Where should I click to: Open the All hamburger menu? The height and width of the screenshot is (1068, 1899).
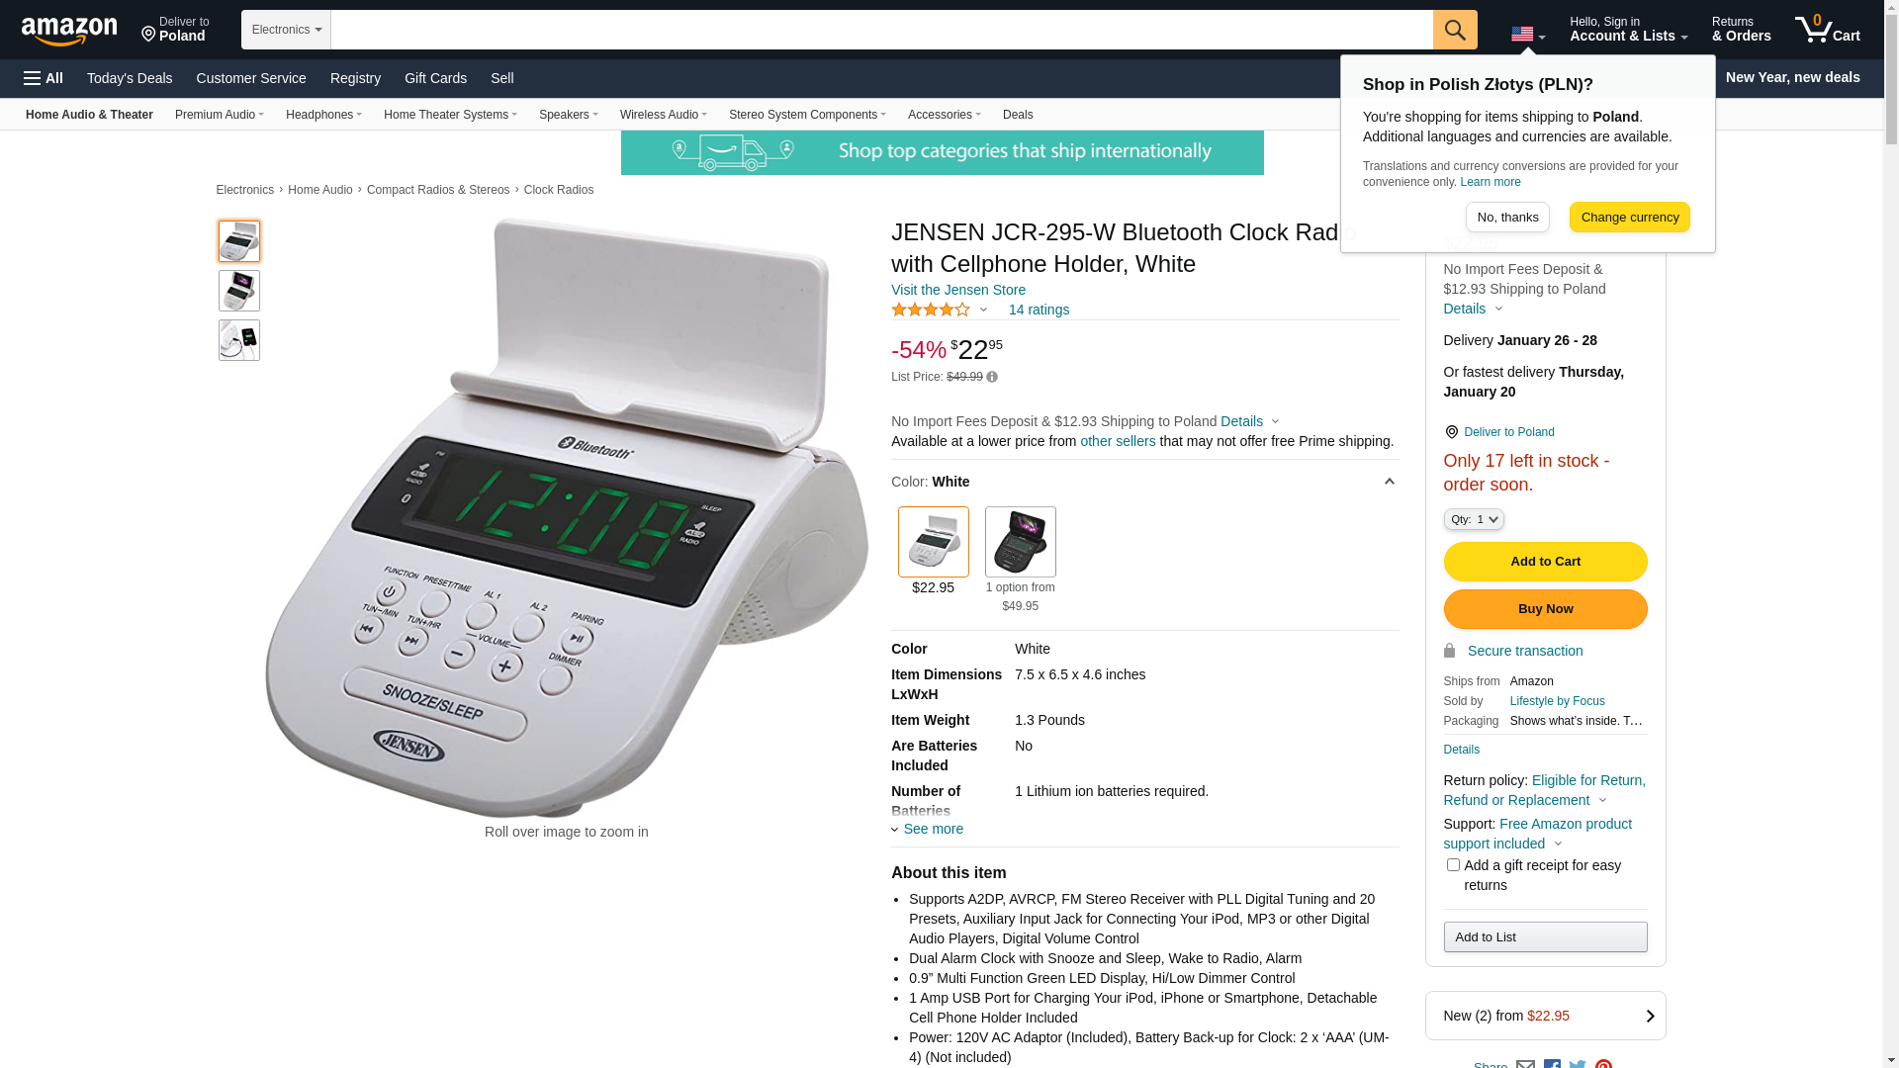click(x=44, y=78)
